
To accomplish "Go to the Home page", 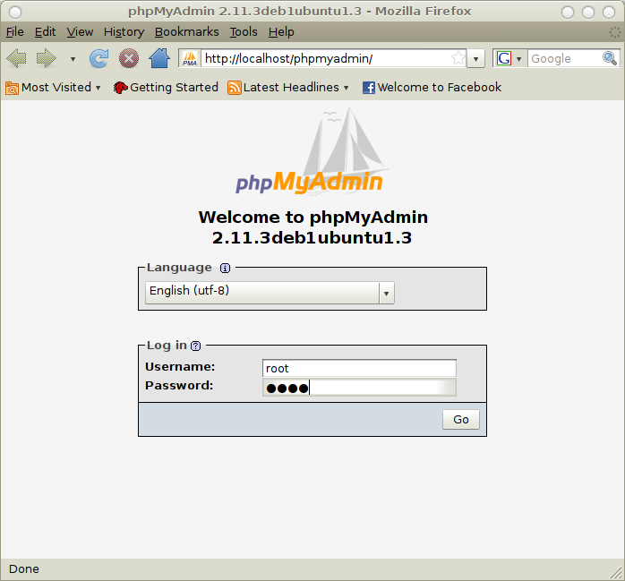I will pyautogui.click(x=159, y=58).
